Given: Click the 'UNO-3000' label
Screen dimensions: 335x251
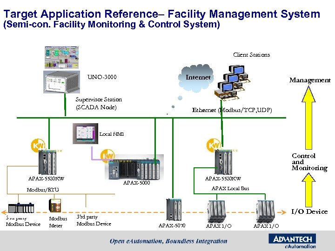Looking at the screenshot, I should point(102,77).
